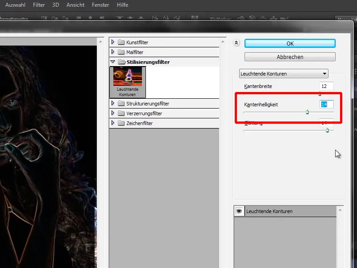Hide filter thumbnails with double-chevron button
Viewport: 357px width, 268px height.
(237, 43)
